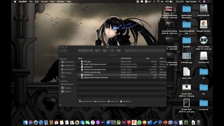Select Desktop in Finder sidebar
This screenshot has width=224, height=126.
click(x=66, y=73)
